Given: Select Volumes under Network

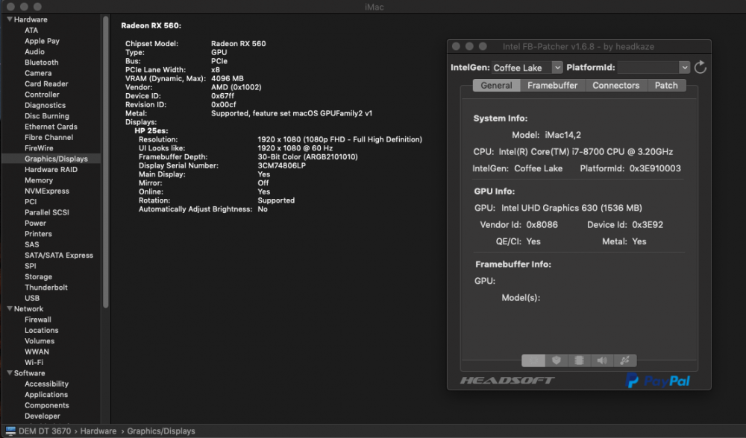Looking at the screenshot, I should 40,341.
